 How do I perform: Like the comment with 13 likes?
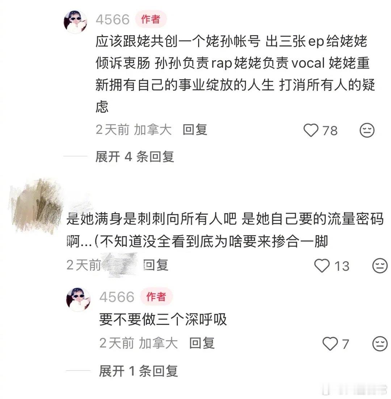(x=322, y=266)
